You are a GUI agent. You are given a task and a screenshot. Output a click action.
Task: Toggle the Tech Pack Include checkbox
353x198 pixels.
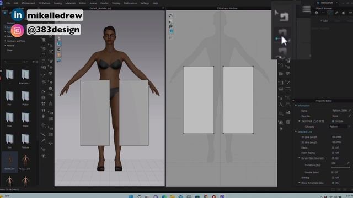click(x=333, y=121)
